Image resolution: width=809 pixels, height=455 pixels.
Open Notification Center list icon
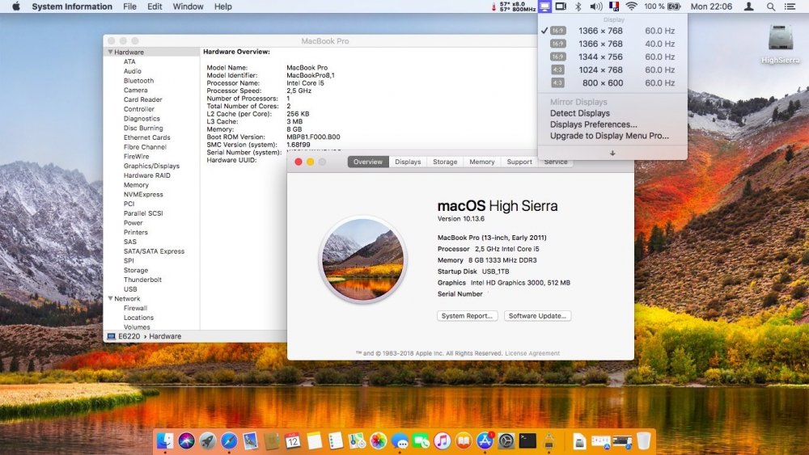tap(790, 6)
